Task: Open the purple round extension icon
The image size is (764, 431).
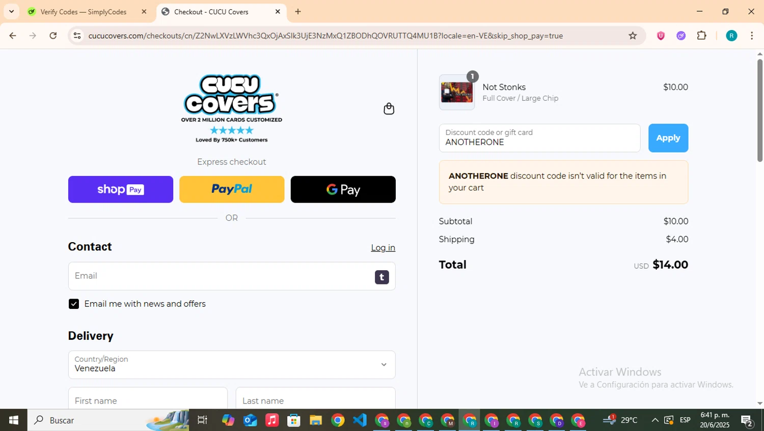Action: [681, 36]
